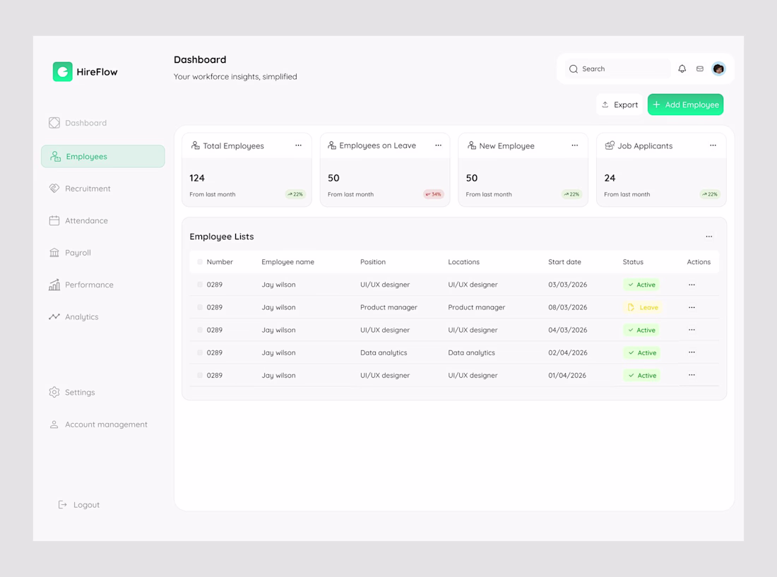Image resolution: width=777 pixels, height=577 pixels.
Task: Click the Start date column header
Action: point(564,262)
